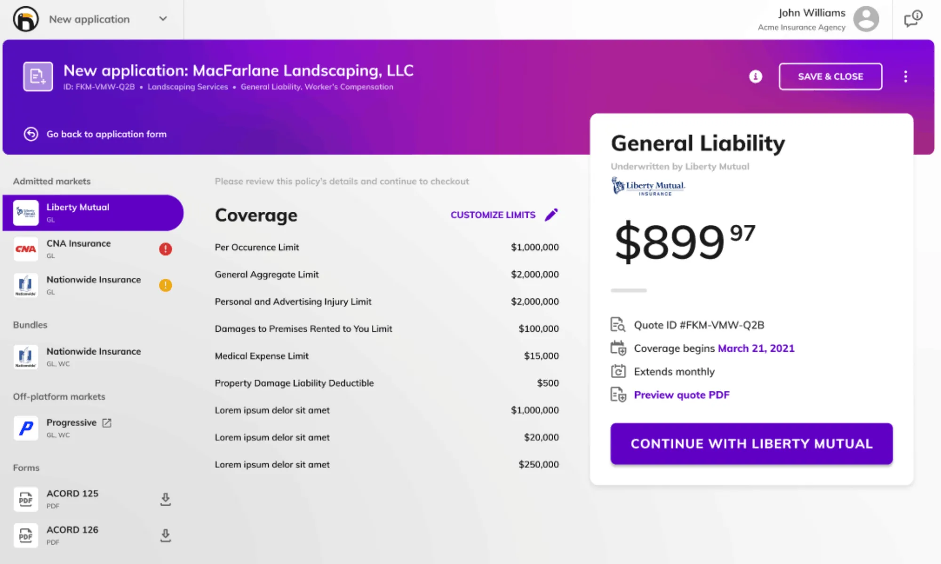Download the ACORD 126 PDF
The height and width of the screenshot is (564, 941).
click(x=166, y=535)
